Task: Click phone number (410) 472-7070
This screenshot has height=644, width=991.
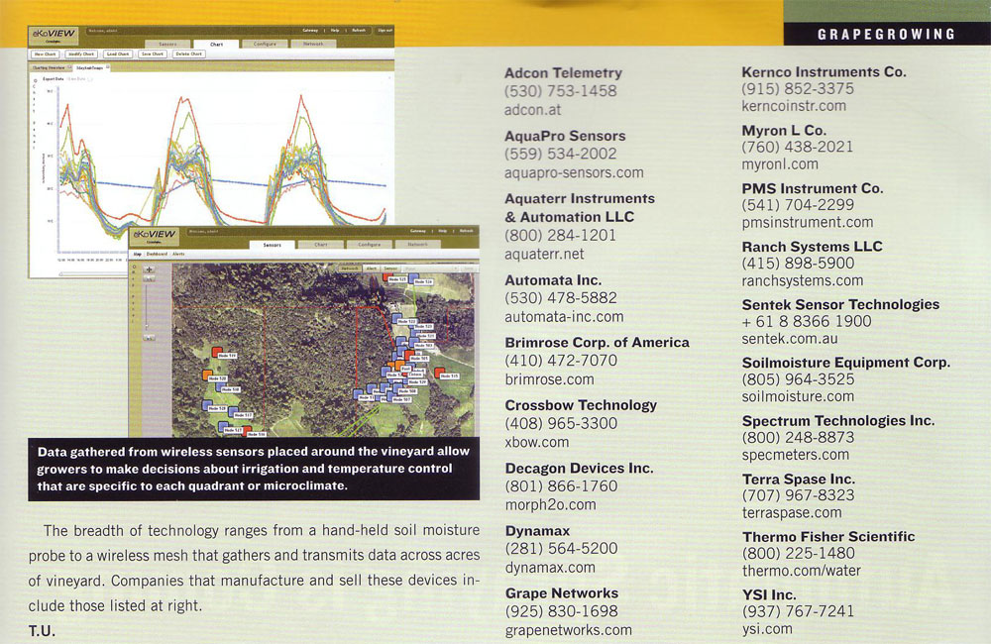Action: coord(561,361)
